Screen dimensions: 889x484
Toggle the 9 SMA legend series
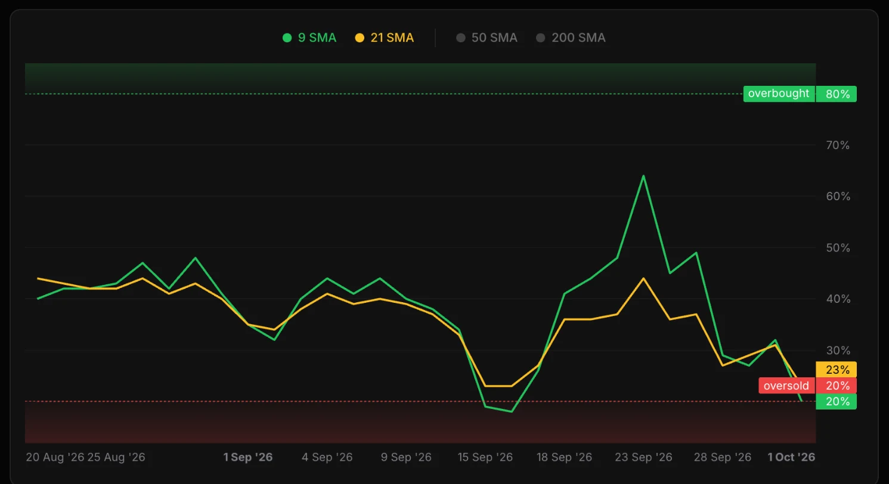point(309,38)
